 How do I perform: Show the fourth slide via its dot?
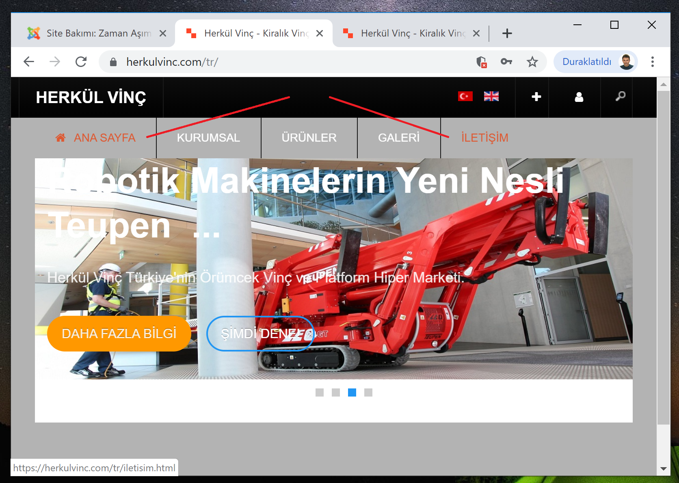click(x=368, y=392)
